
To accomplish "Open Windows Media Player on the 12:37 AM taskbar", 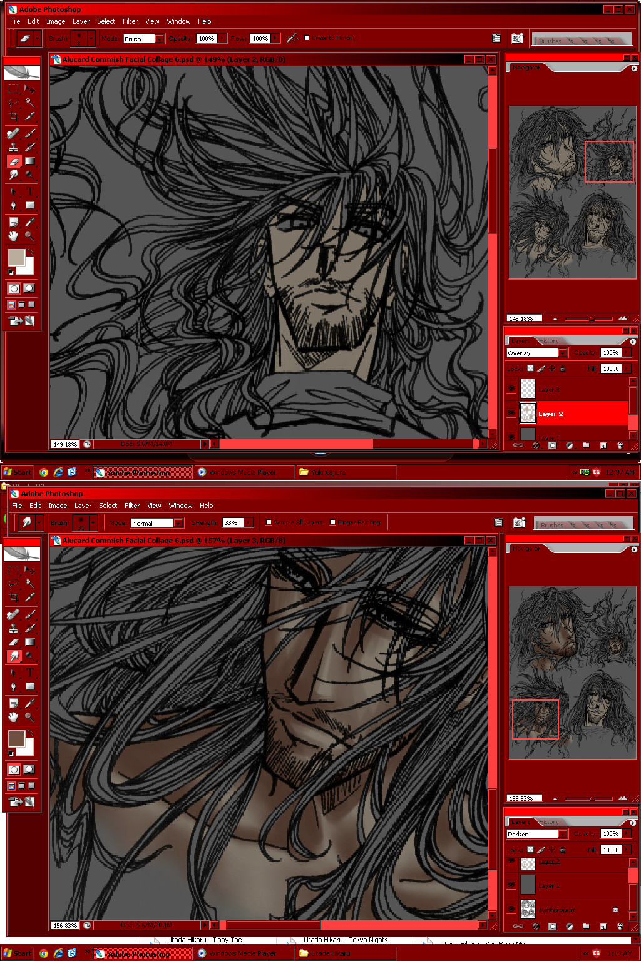I will (x=244, y=472).
